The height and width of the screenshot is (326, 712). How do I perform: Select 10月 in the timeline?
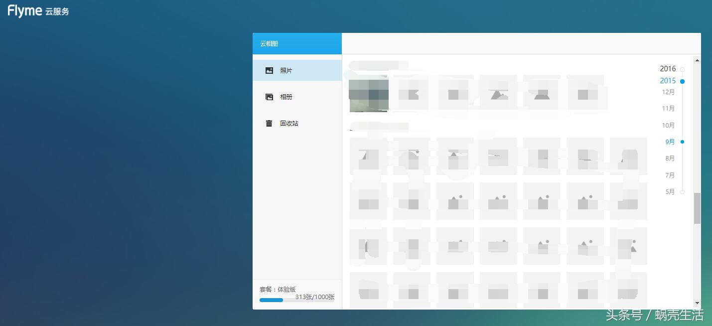668,126
